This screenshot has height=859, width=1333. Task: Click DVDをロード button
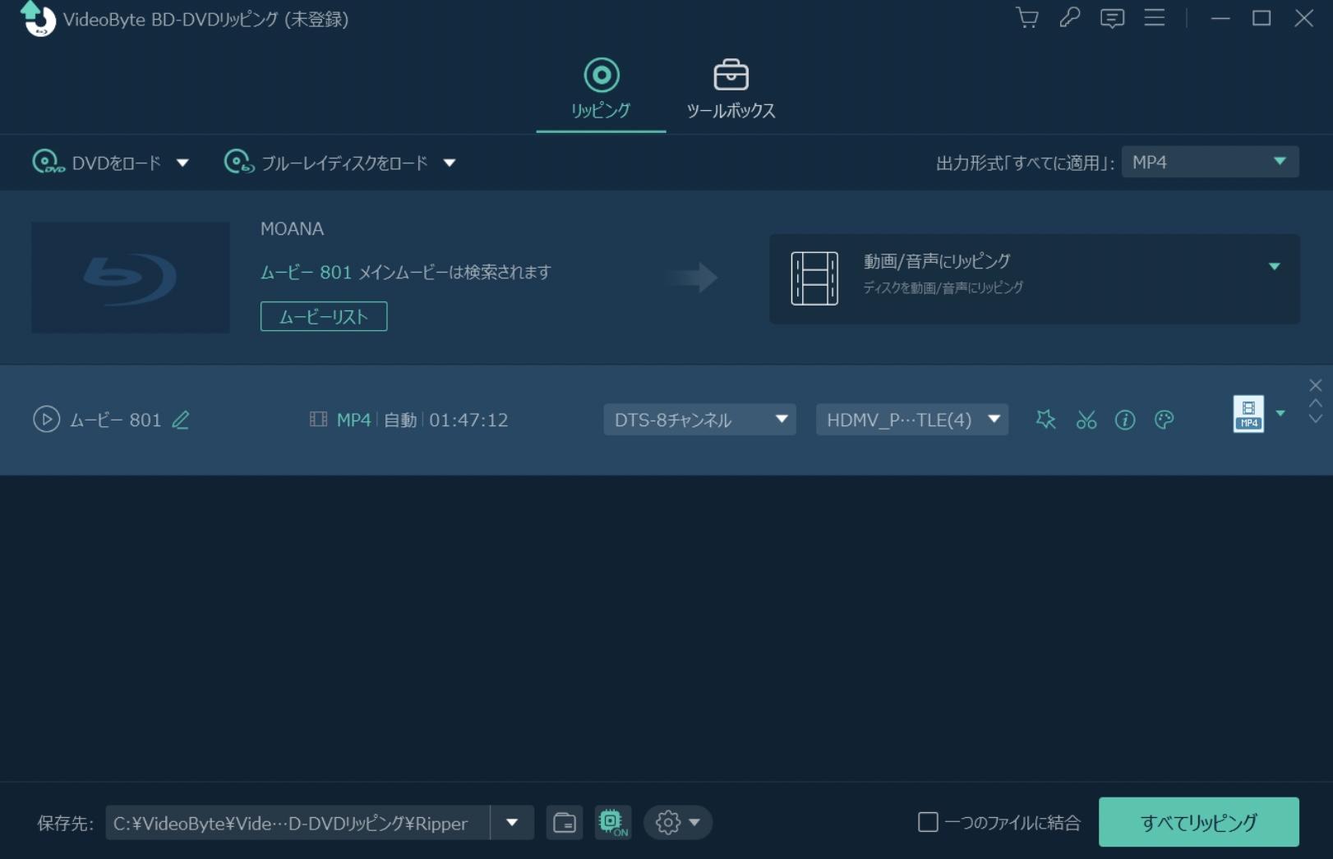tap(97, 163)
